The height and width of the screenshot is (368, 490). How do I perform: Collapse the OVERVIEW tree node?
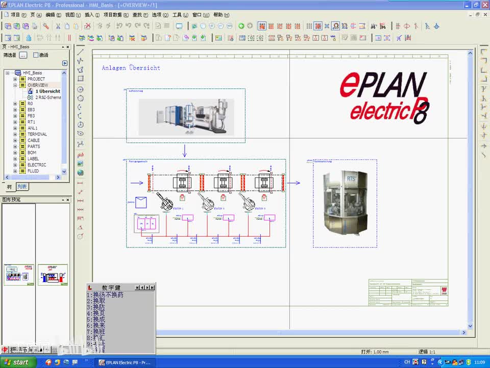[15, 85]
